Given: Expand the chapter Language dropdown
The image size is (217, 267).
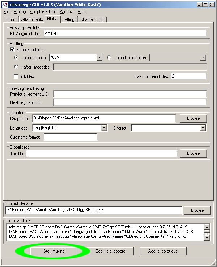Looking at the screenshot, I should pos(104,128).
